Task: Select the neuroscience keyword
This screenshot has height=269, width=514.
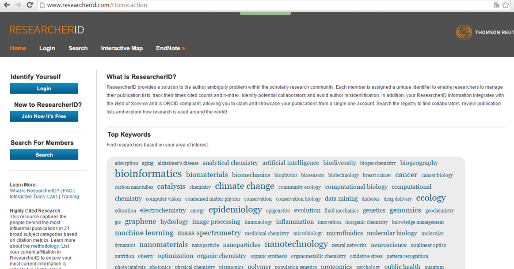Action: pyautogui.click(x=389, y=245)
